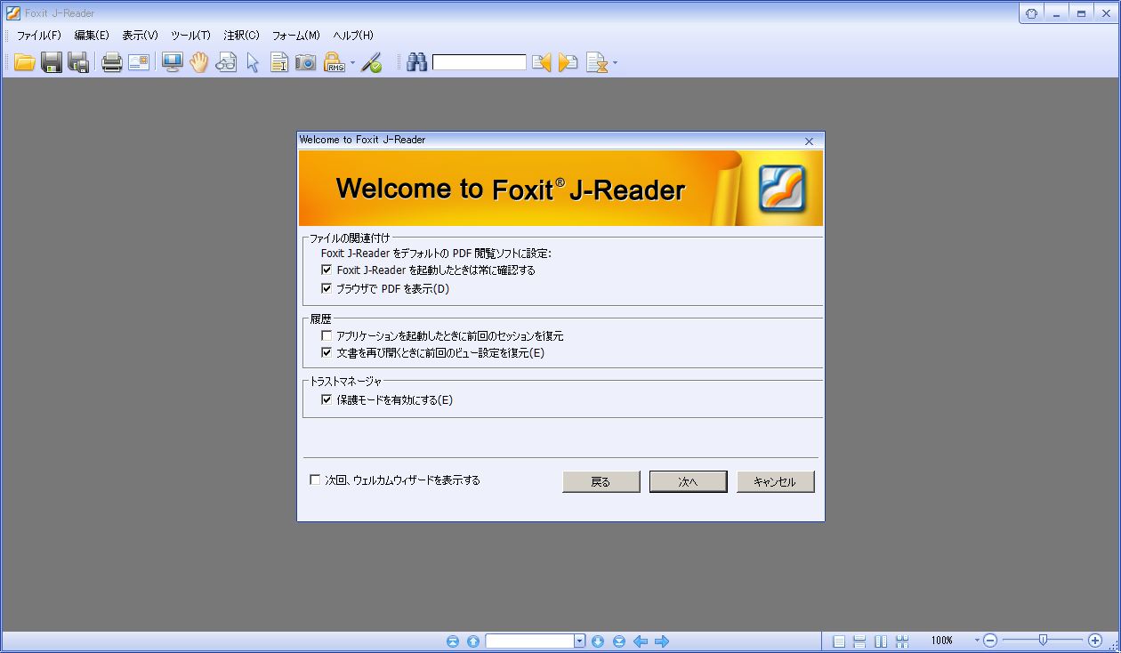This screenshot has width=1121, height=653.
Task: Open the 表示(V) menu
Action: tap(140, 36)
